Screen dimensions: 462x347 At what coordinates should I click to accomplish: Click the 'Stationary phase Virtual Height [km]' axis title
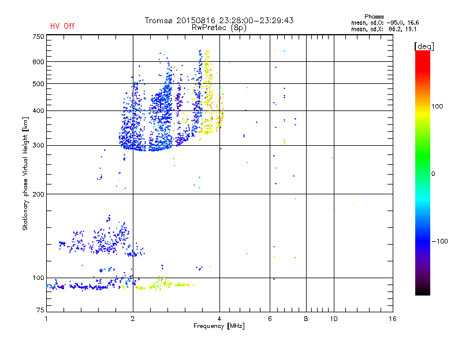click(25, 173)
